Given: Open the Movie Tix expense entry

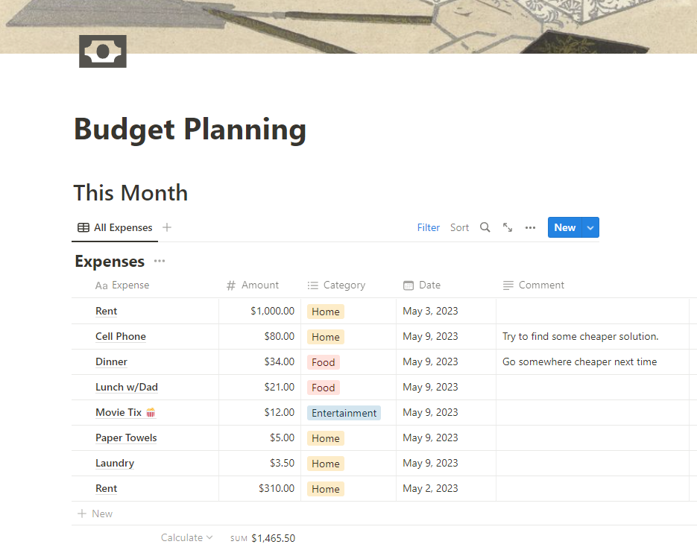Looking at the screenshot, I should click(x=119, y=412).
